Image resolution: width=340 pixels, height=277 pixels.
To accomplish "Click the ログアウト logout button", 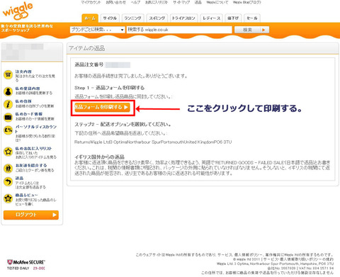I will pyautogui.click(x=31, y=215).
